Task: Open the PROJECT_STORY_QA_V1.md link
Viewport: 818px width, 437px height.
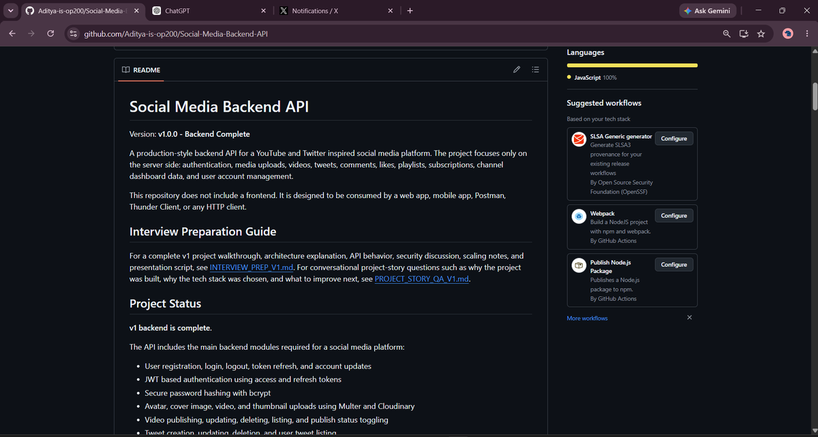Action: 422,279
